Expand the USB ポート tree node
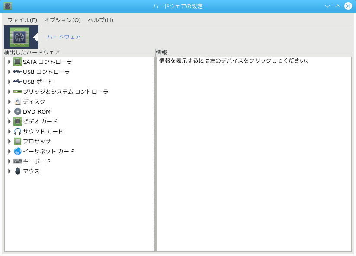The height and width of the screenshot is (256, 356). coord(10,82)
